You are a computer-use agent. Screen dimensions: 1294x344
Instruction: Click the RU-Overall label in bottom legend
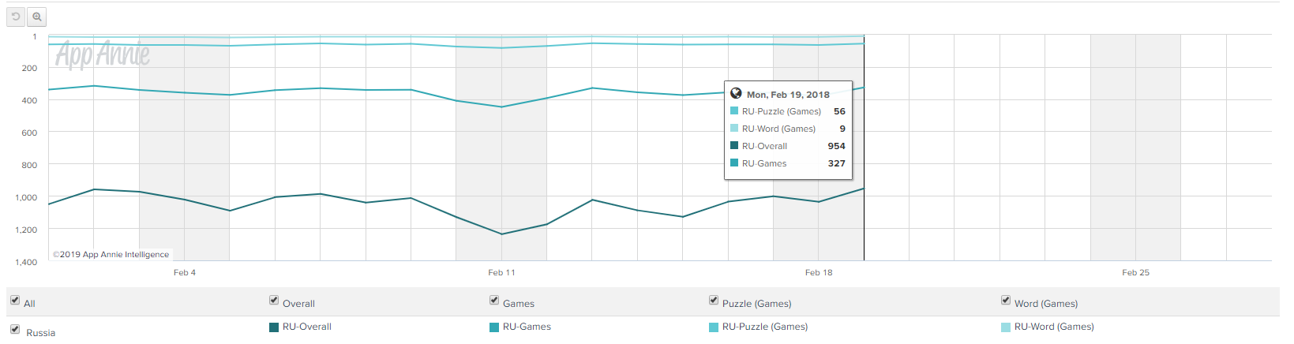[307, 327]
